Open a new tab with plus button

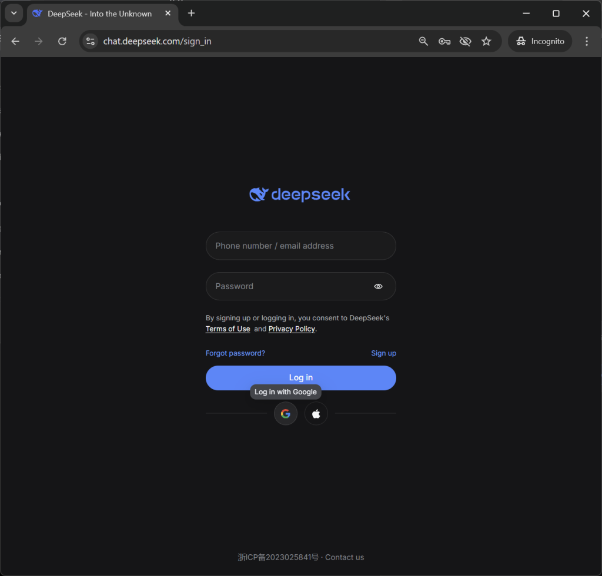[191, 14]
